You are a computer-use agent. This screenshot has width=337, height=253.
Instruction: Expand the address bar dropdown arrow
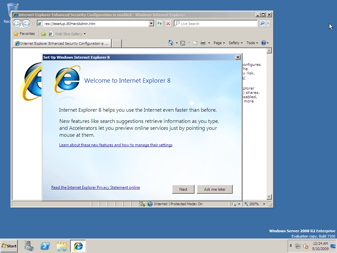coord(151,23)
